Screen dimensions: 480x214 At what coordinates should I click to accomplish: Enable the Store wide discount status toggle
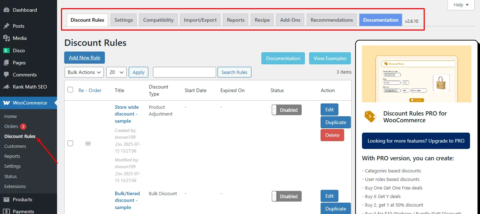[x=287, y=110]
